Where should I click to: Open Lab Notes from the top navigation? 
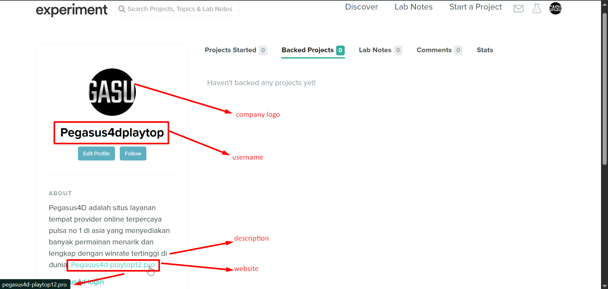(x=413, y=7)
